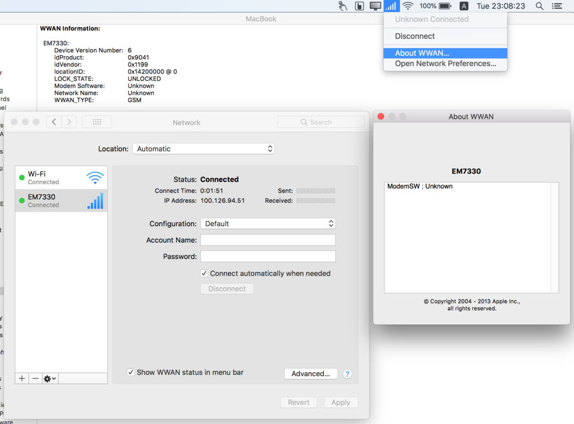The height and width of the screenshot is (424, 574).
Task: Add network service with plus button
Action: pyautogui.click(x=22, y=379)
